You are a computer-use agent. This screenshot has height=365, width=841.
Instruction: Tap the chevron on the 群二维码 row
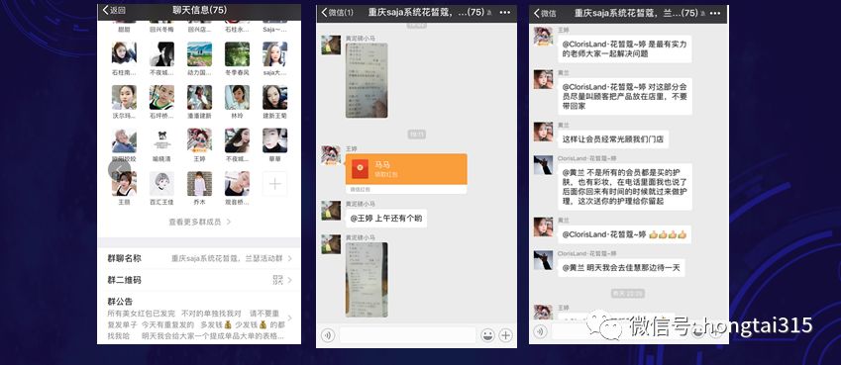tap(290, 280)
